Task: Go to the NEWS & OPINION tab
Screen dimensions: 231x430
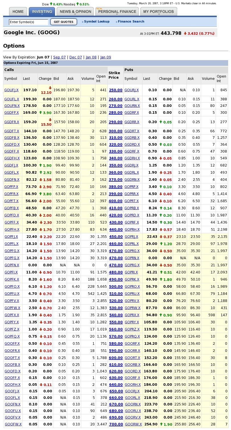Action: tap(75, 12)
